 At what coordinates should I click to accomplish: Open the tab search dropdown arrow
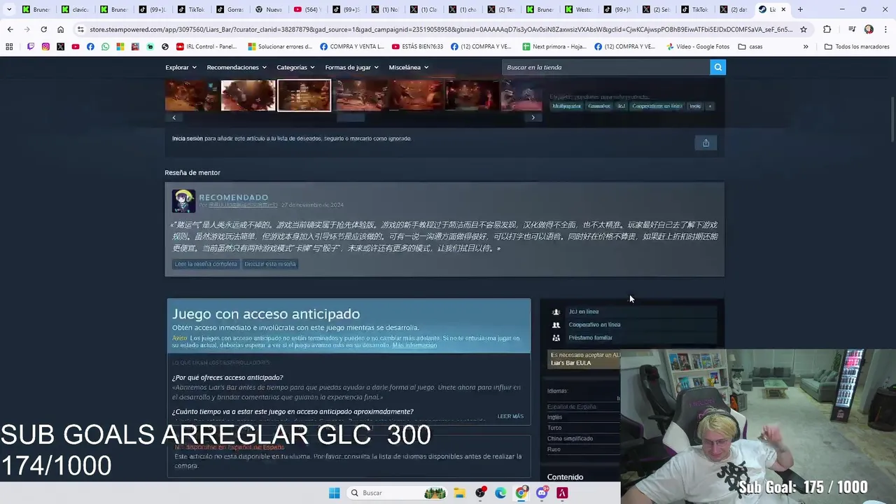9,9
